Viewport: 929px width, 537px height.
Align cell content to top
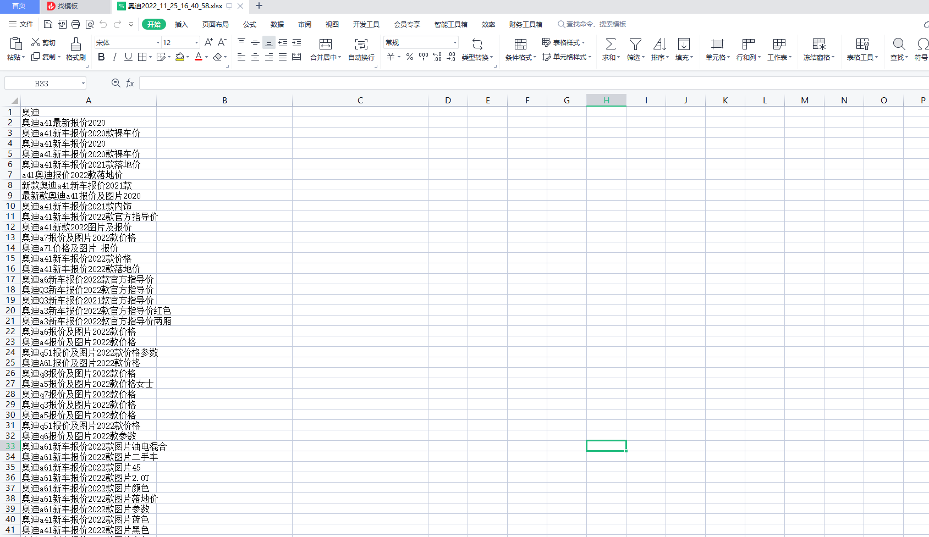[x=241, y=42]
